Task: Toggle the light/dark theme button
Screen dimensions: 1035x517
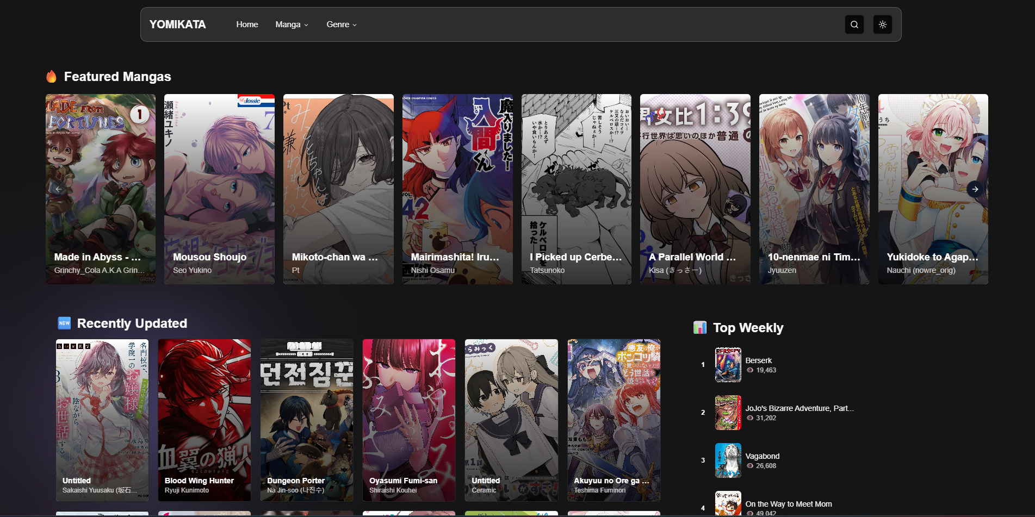Action: 882,24
